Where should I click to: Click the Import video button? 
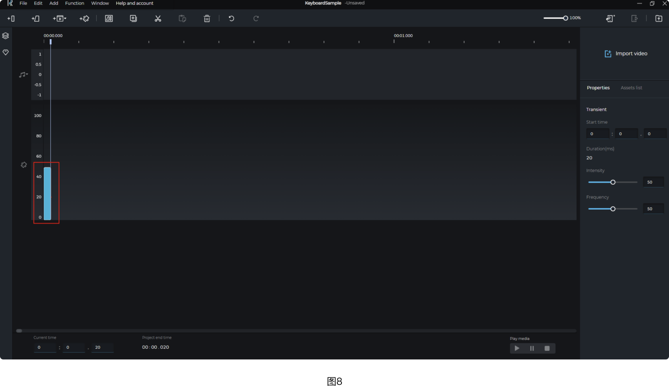point(626,54)
